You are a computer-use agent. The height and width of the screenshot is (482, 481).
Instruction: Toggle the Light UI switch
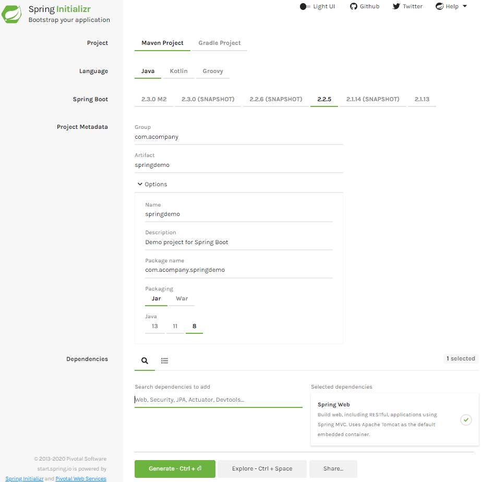[x=305, y=6]
